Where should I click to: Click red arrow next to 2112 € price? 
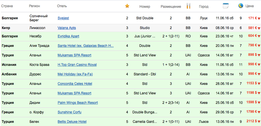(x=259, y=122)
